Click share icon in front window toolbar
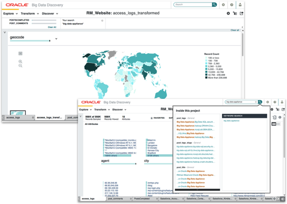287x204 pixels. point(283,109)
